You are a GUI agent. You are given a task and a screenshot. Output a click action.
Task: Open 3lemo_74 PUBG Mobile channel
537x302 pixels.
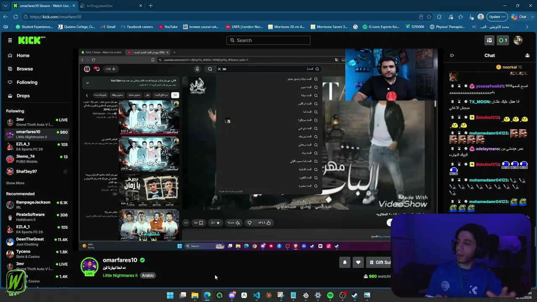click(37, 159)
